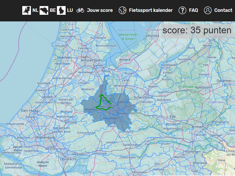Click the bicycle icon beside Jouw score
235x176 pixels.
81,10
